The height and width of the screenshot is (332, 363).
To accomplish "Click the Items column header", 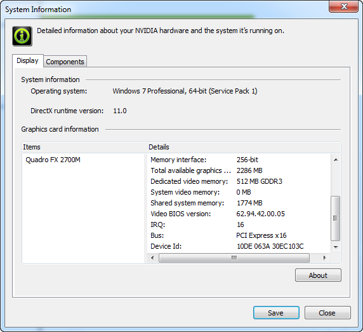I will tap(84, 147).
